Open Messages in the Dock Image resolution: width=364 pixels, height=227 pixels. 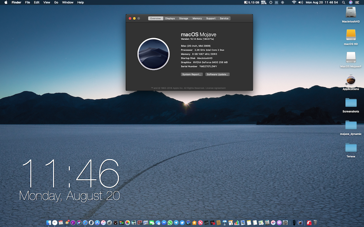coord(158,223)
